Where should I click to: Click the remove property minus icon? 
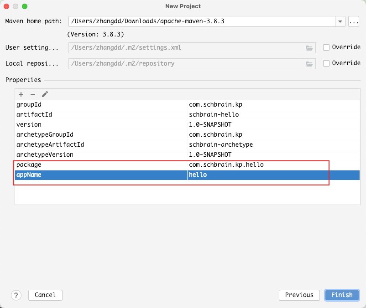(x=33, y=94)
